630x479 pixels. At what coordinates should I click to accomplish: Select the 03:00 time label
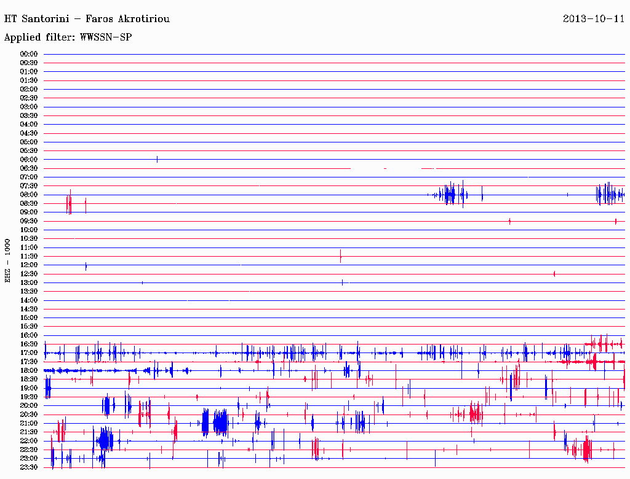29,107
